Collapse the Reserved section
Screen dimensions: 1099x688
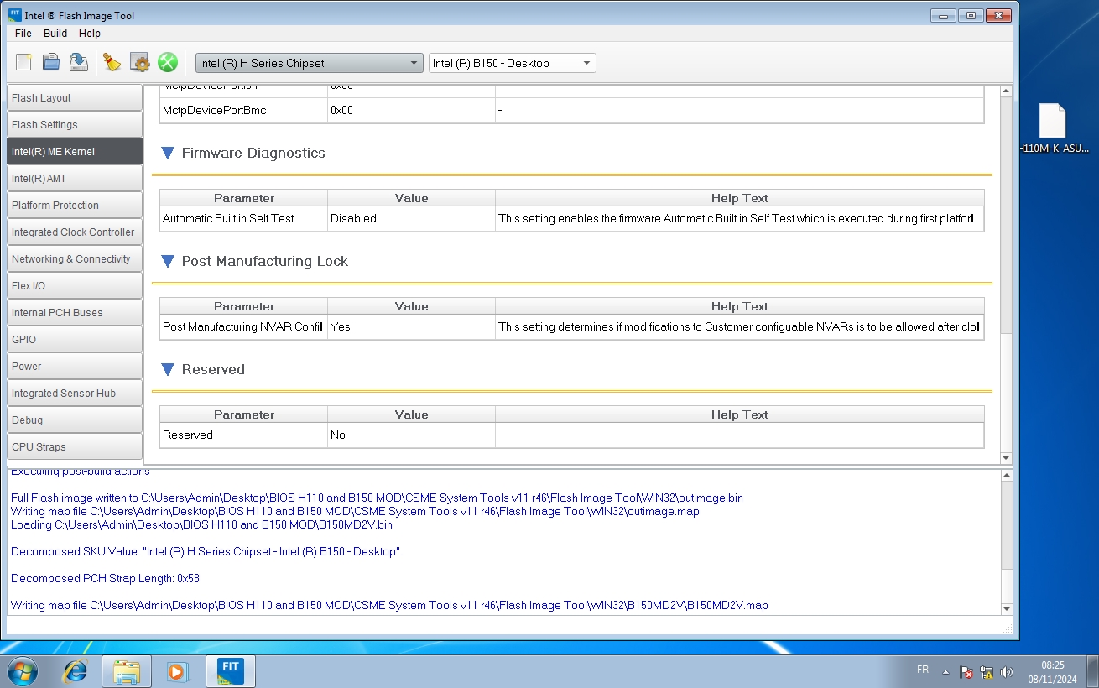(x=167, y=370)
